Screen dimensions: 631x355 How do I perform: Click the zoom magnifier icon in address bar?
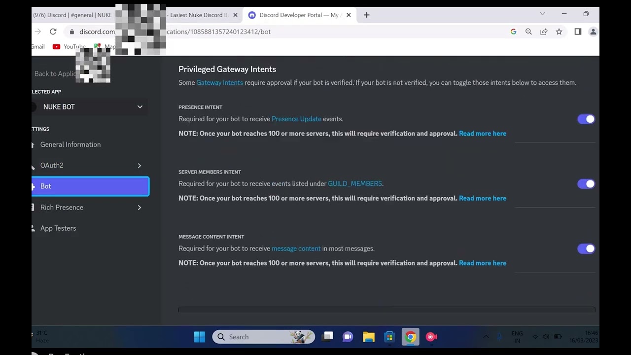528,32
